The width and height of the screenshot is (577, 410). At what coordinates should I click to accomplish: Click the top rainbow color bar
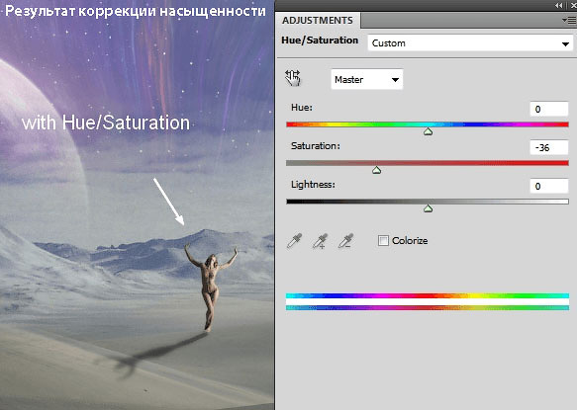click(428, 295)
